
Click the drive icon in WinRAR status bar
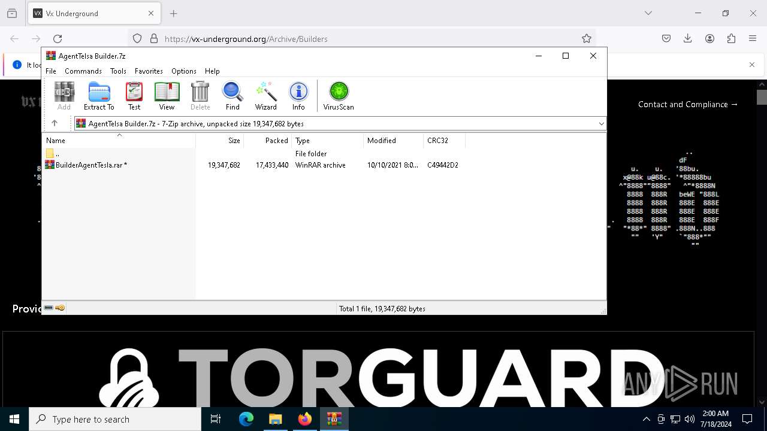point(49,308)
